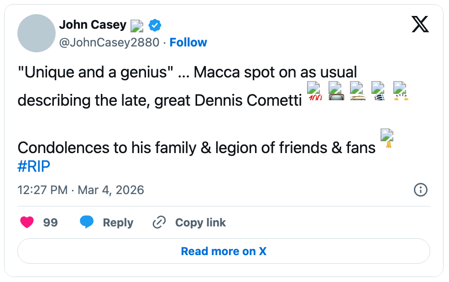
Task: Follow @JohnCasey2880
Action: 188,42
